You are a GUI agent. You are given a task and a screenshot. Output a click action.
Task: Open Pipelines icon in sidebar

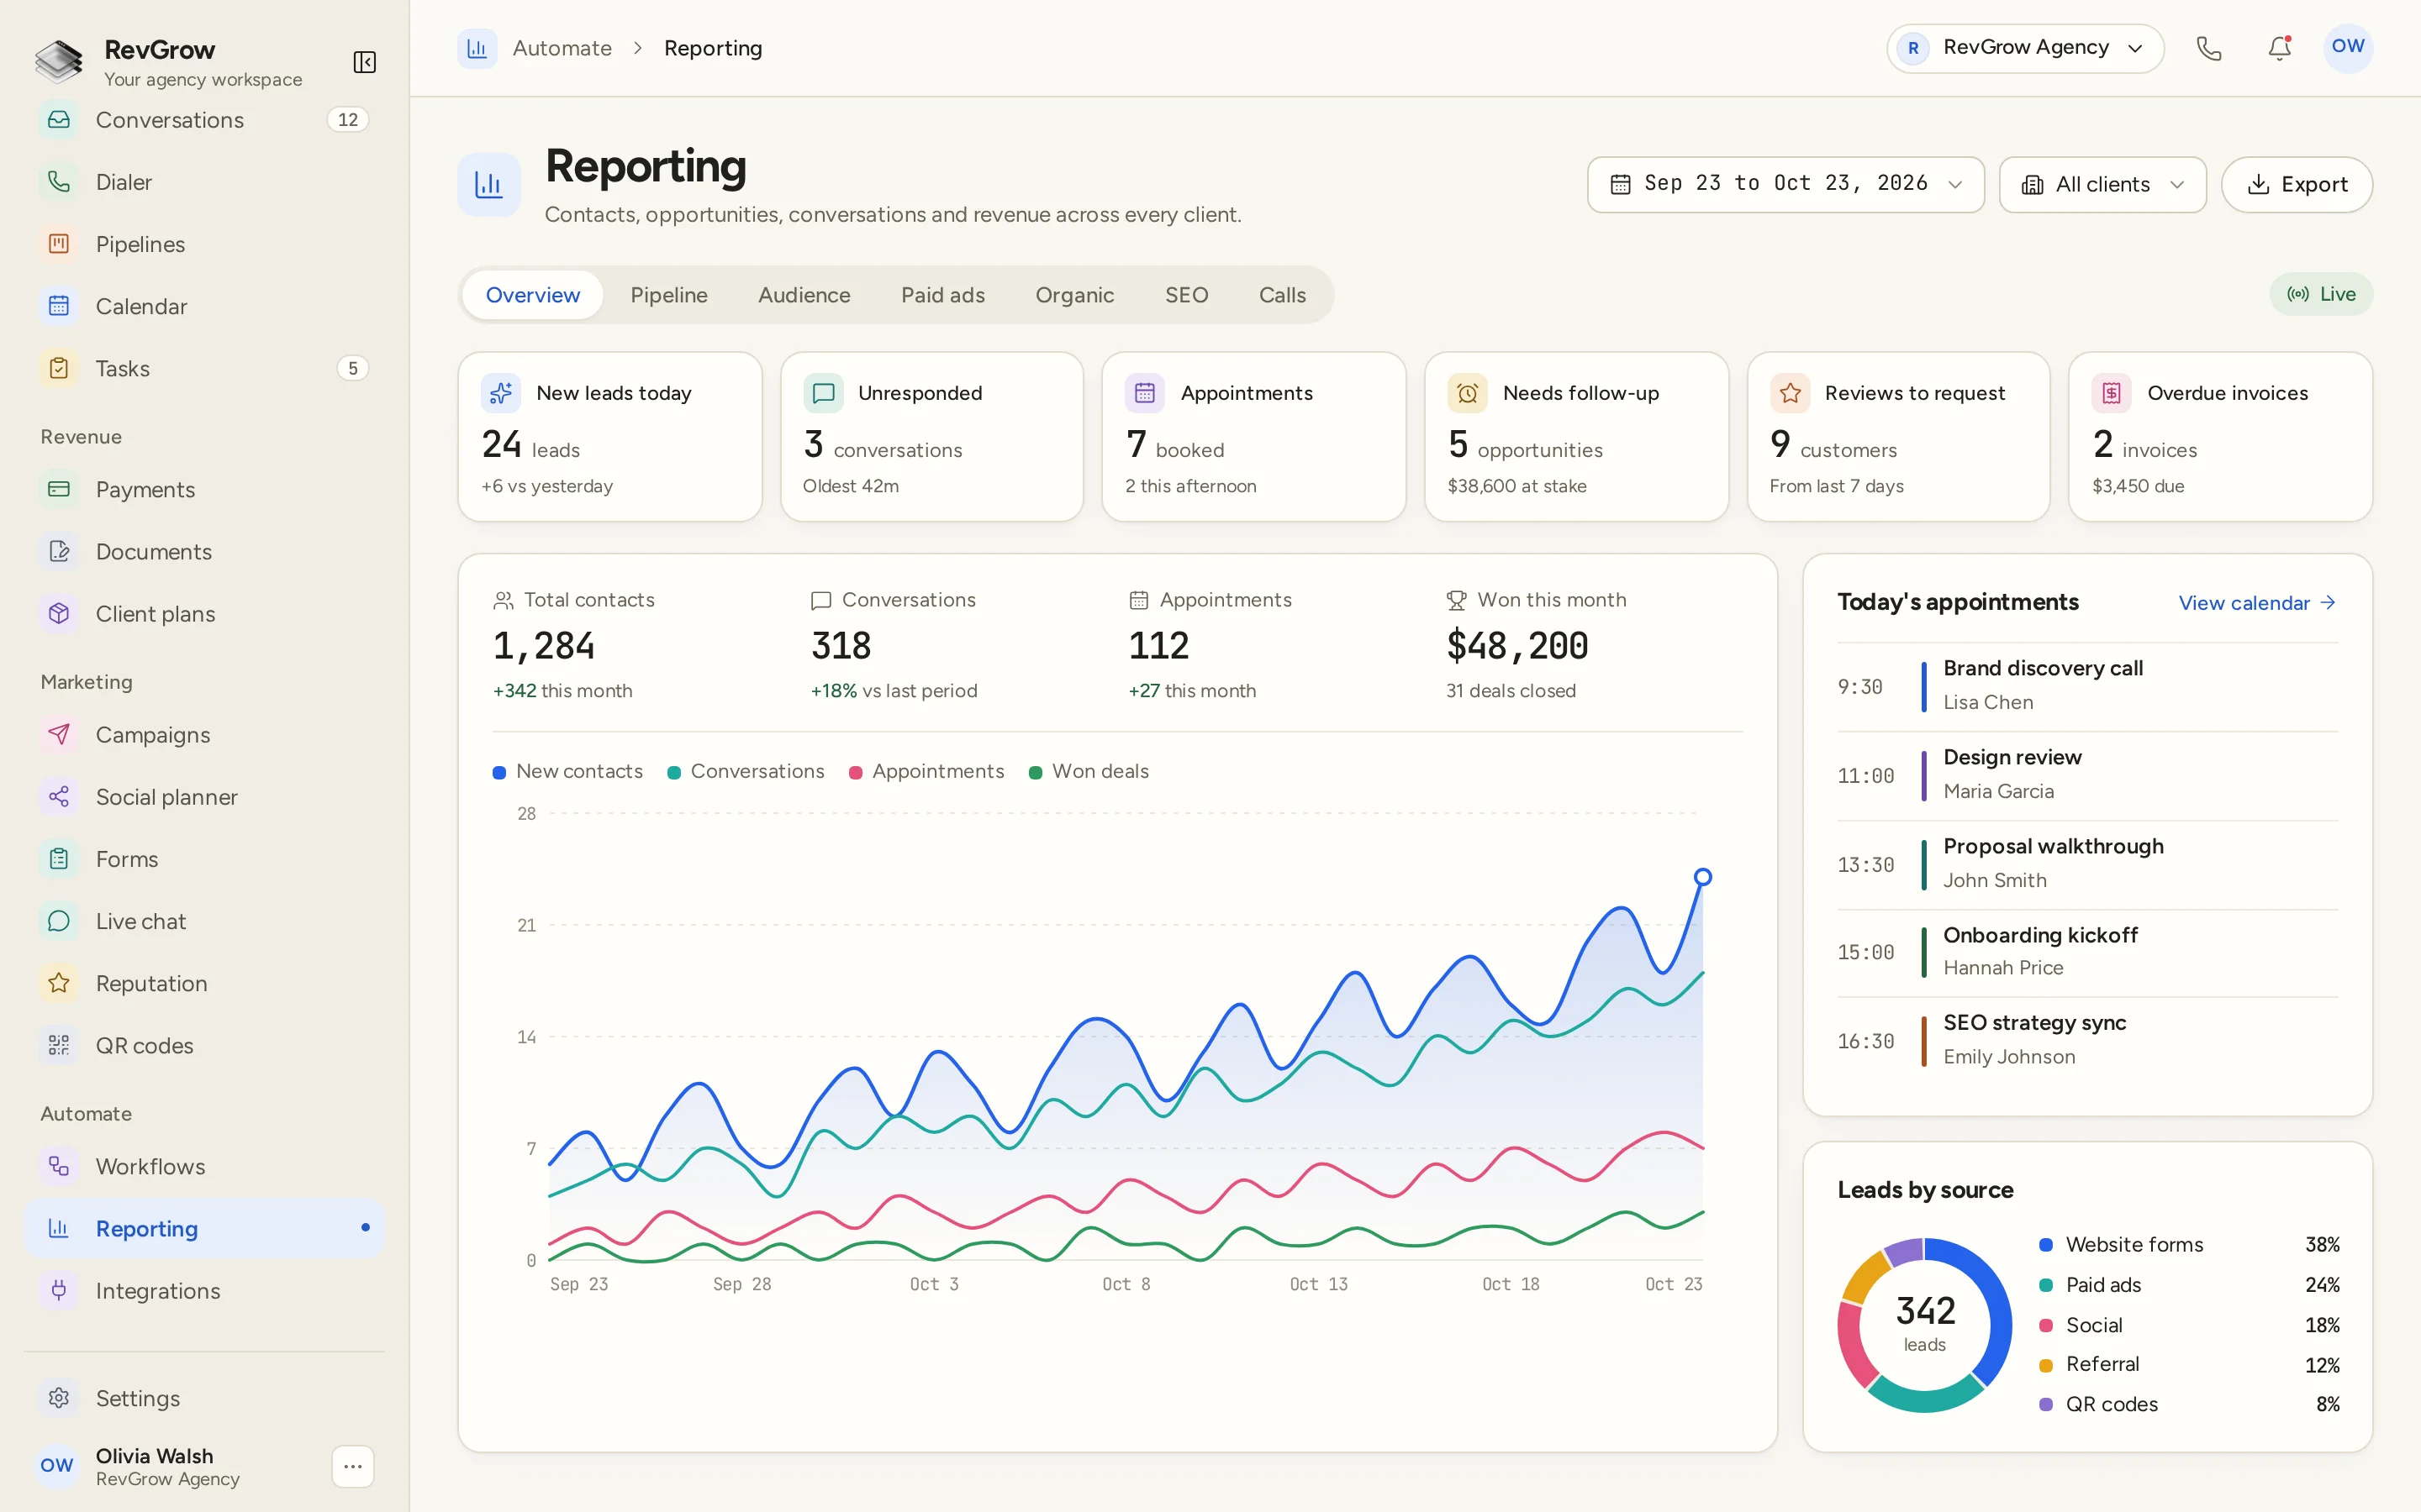click(59, 244)
